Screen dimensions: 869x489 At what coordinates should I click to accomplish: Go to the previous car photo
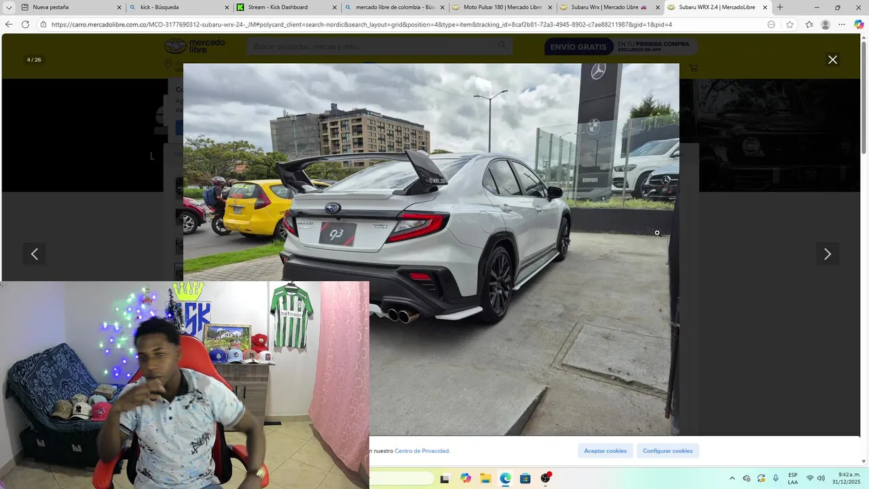pyautogui.click(x=35, y=254)
